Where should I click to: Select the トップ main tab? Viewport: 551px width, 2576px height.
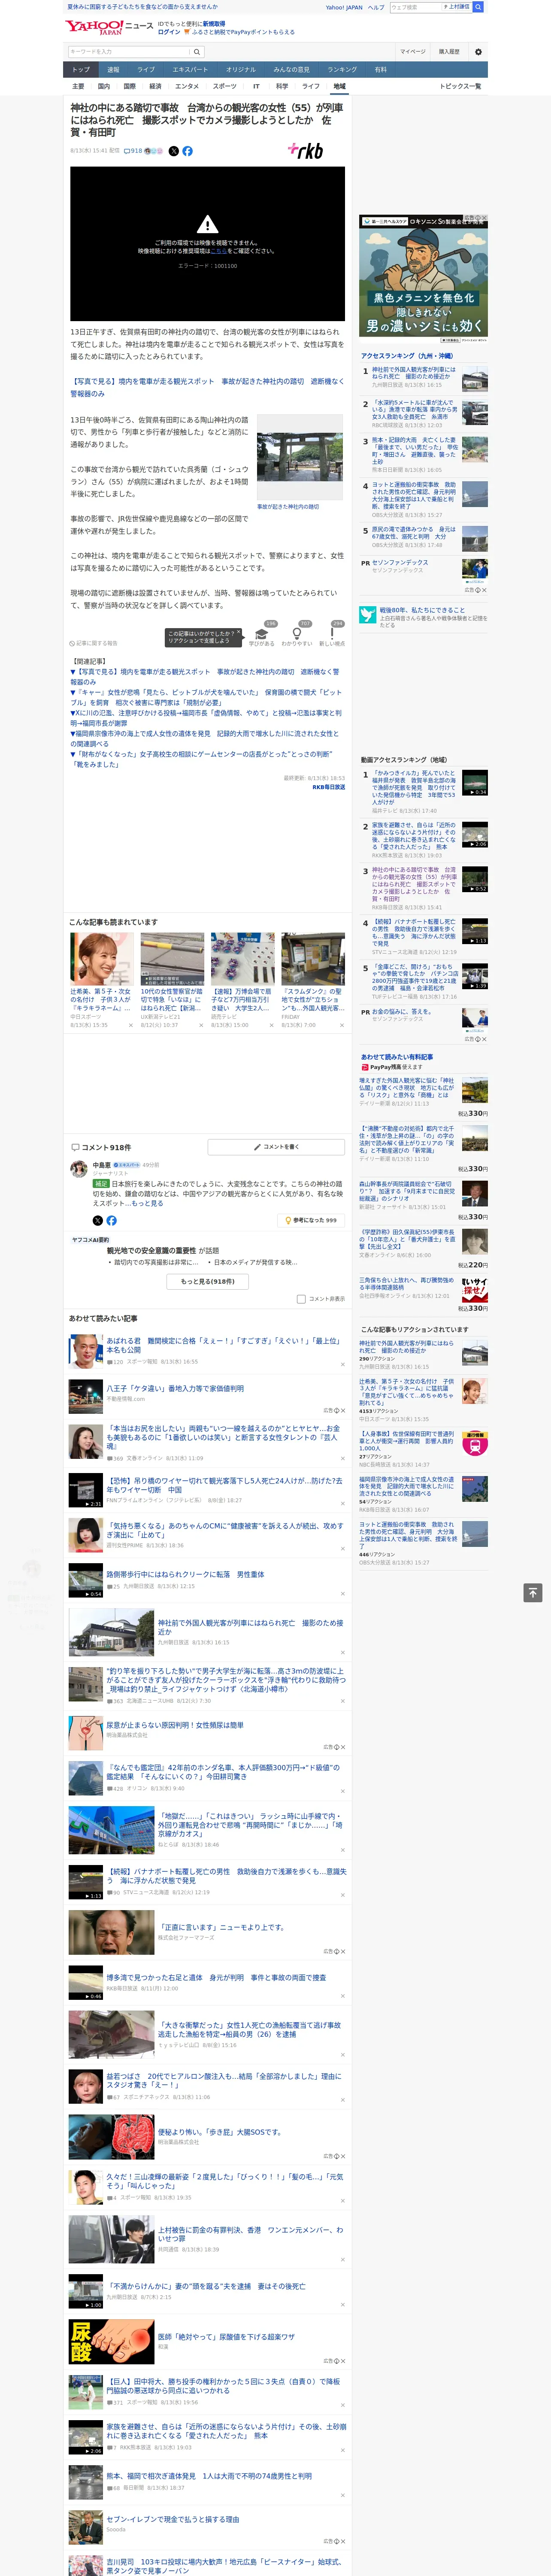coord(81,69)
